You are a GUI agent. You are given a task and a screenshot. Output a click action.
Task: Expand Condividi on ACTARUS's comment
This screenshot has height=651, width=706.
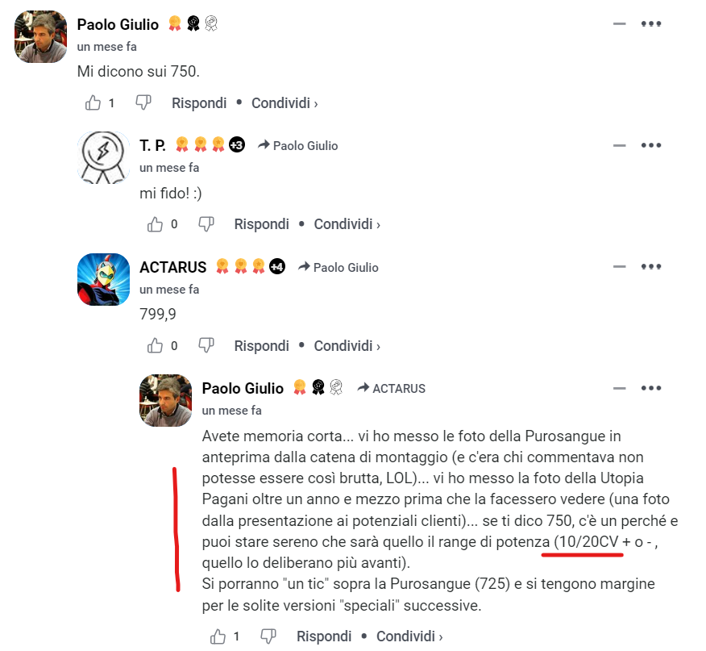tap(347, 346)
